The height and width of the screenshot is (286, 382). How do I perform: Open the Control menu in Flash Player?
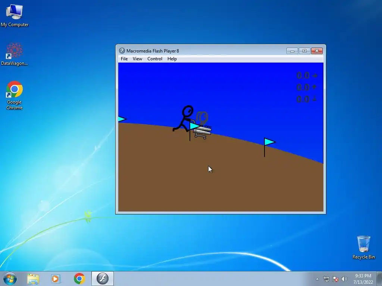click(155, 59)
